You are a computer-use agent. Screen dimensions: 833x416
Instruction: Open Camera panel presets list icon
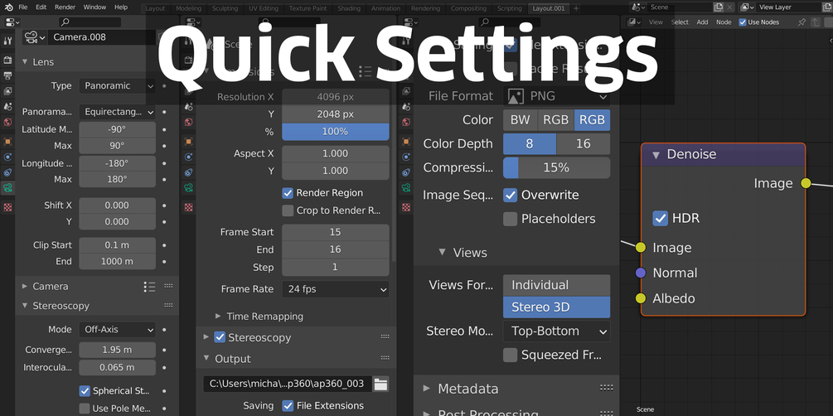coord(149,287)
